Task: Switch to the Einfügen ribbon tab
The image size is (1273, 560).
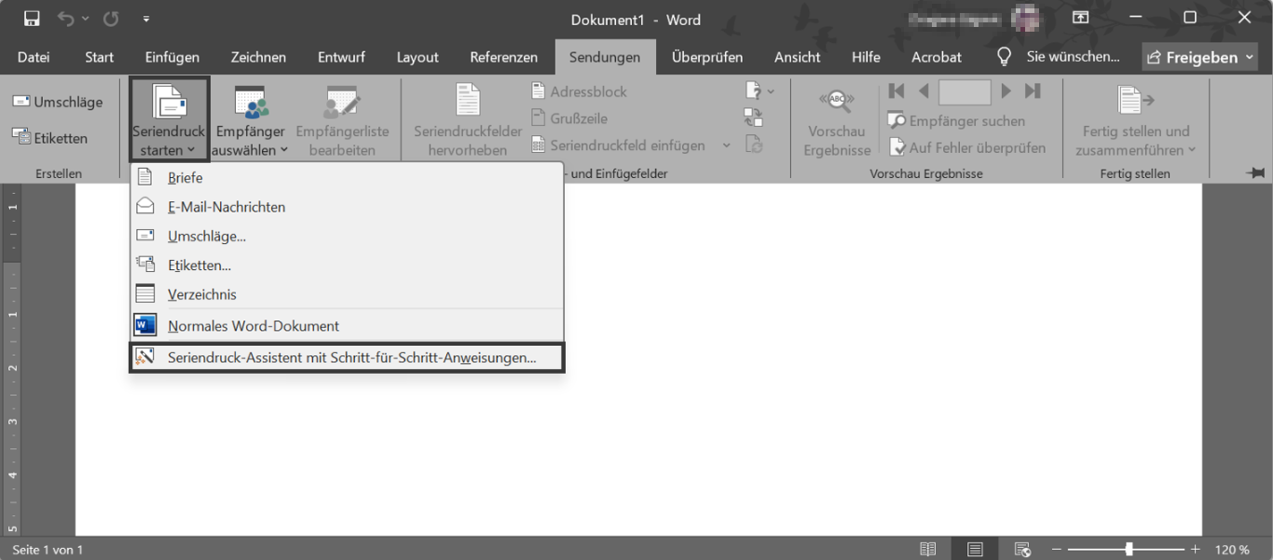Action: [x=172, y=57]
